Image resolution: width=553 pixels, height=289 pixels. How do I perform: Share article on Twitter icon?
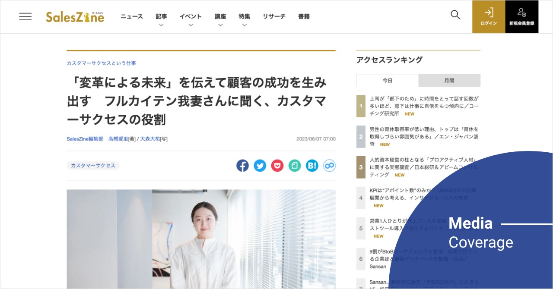pyautogui.click(x=260, y=166)
